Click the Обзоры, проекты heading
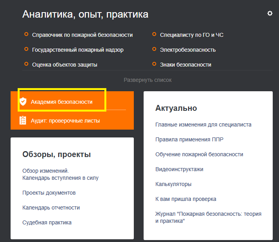 [x=57, y=154]
